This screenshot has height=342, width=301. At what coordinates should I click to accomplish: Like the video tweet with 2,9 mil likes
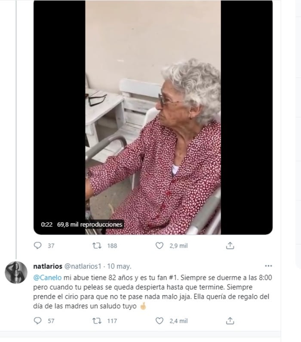tap(160, 245)
